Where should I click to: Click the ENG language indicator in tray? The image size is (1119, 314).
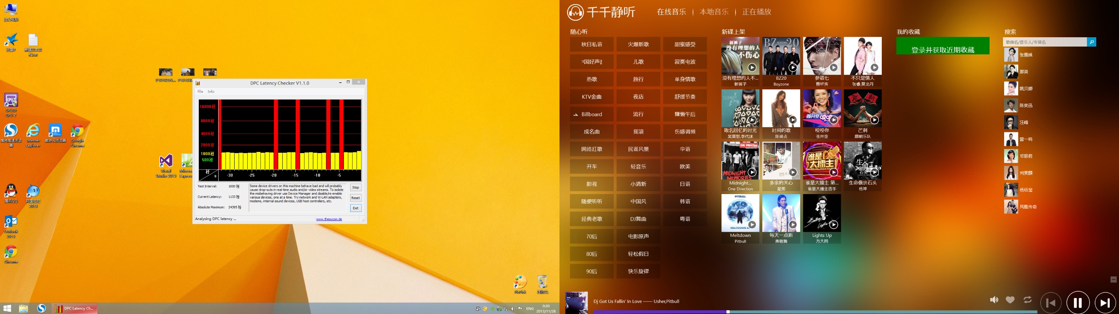coord(530,309)
